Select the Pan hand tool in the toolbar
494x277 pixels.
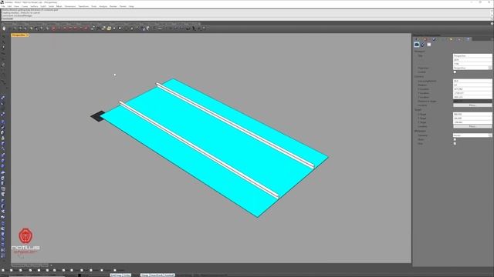point(4,28)
